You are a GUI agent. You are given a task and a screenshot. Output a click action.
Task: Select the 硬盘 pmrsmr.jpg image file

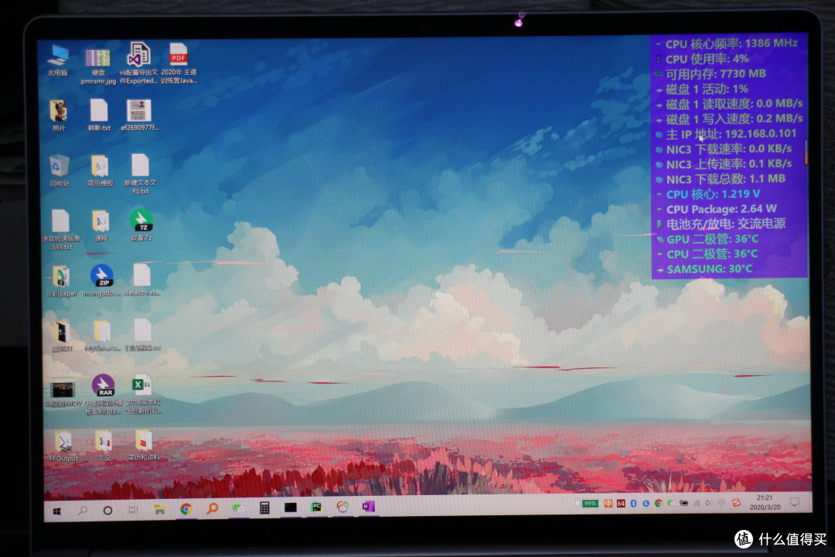point(98,66)
